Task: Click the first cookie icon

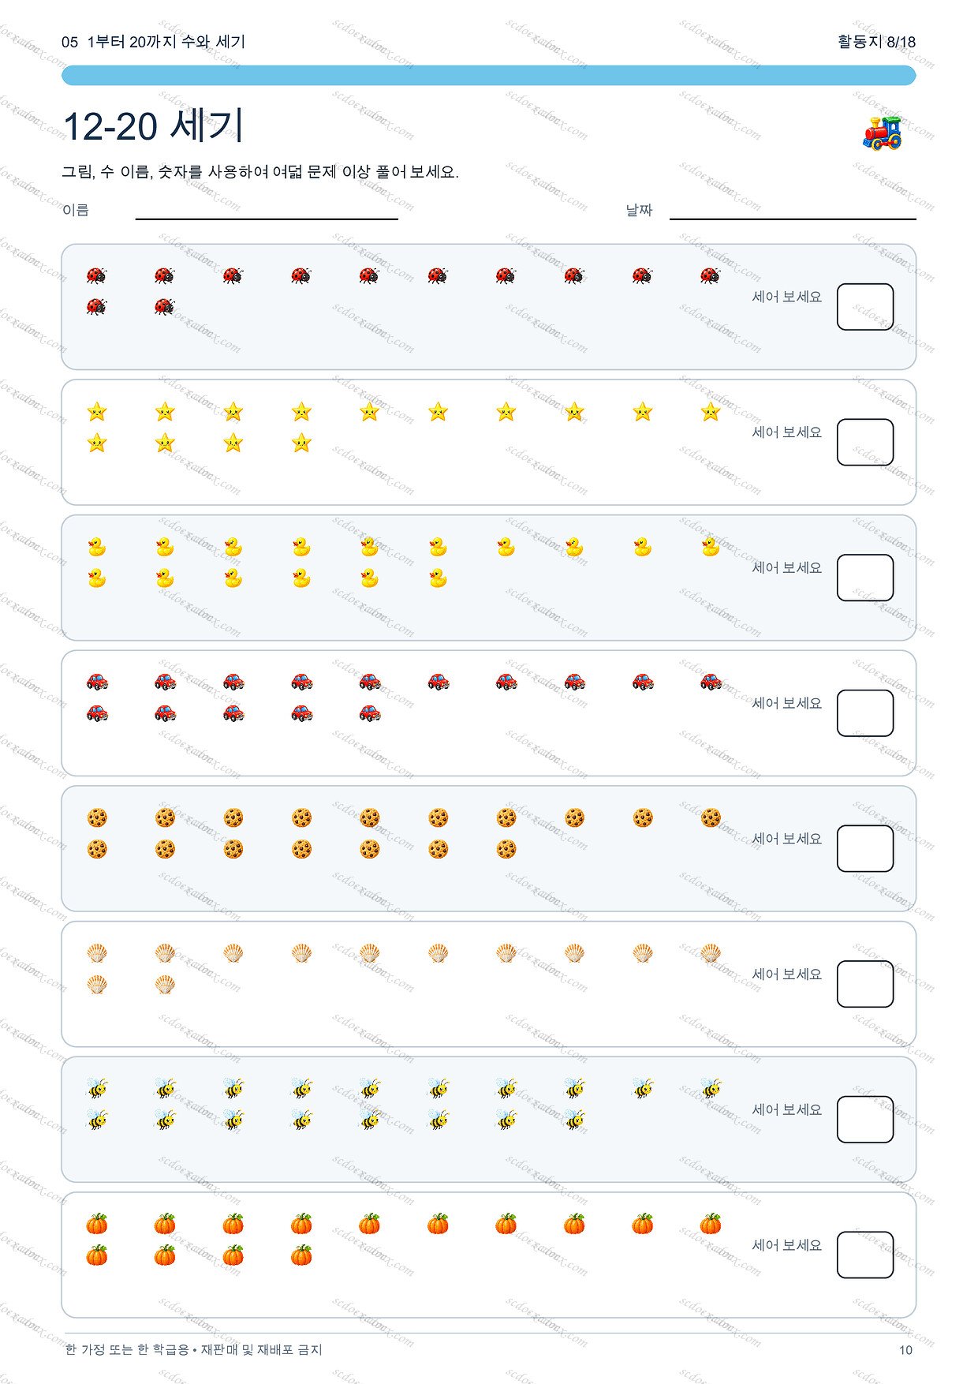Action: [x=96, y=817]
